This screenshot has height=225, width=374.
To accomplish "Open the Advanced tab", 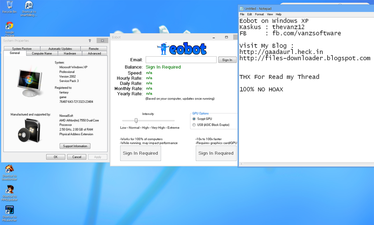I will pyautogui.click(x=94, y=53).
